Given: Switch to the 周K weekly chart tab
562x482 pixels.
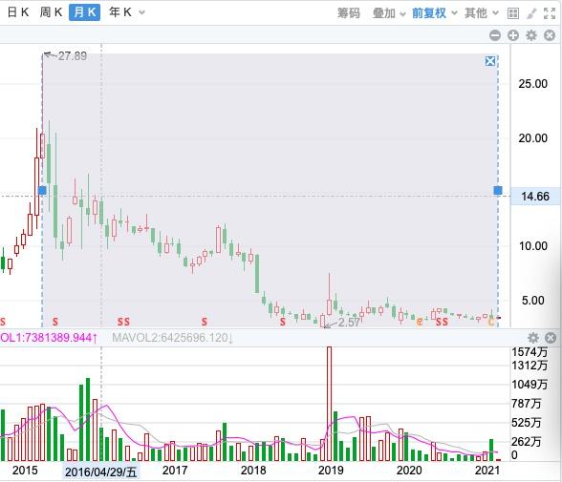Looking at the screenshot, I should [52, 12].
